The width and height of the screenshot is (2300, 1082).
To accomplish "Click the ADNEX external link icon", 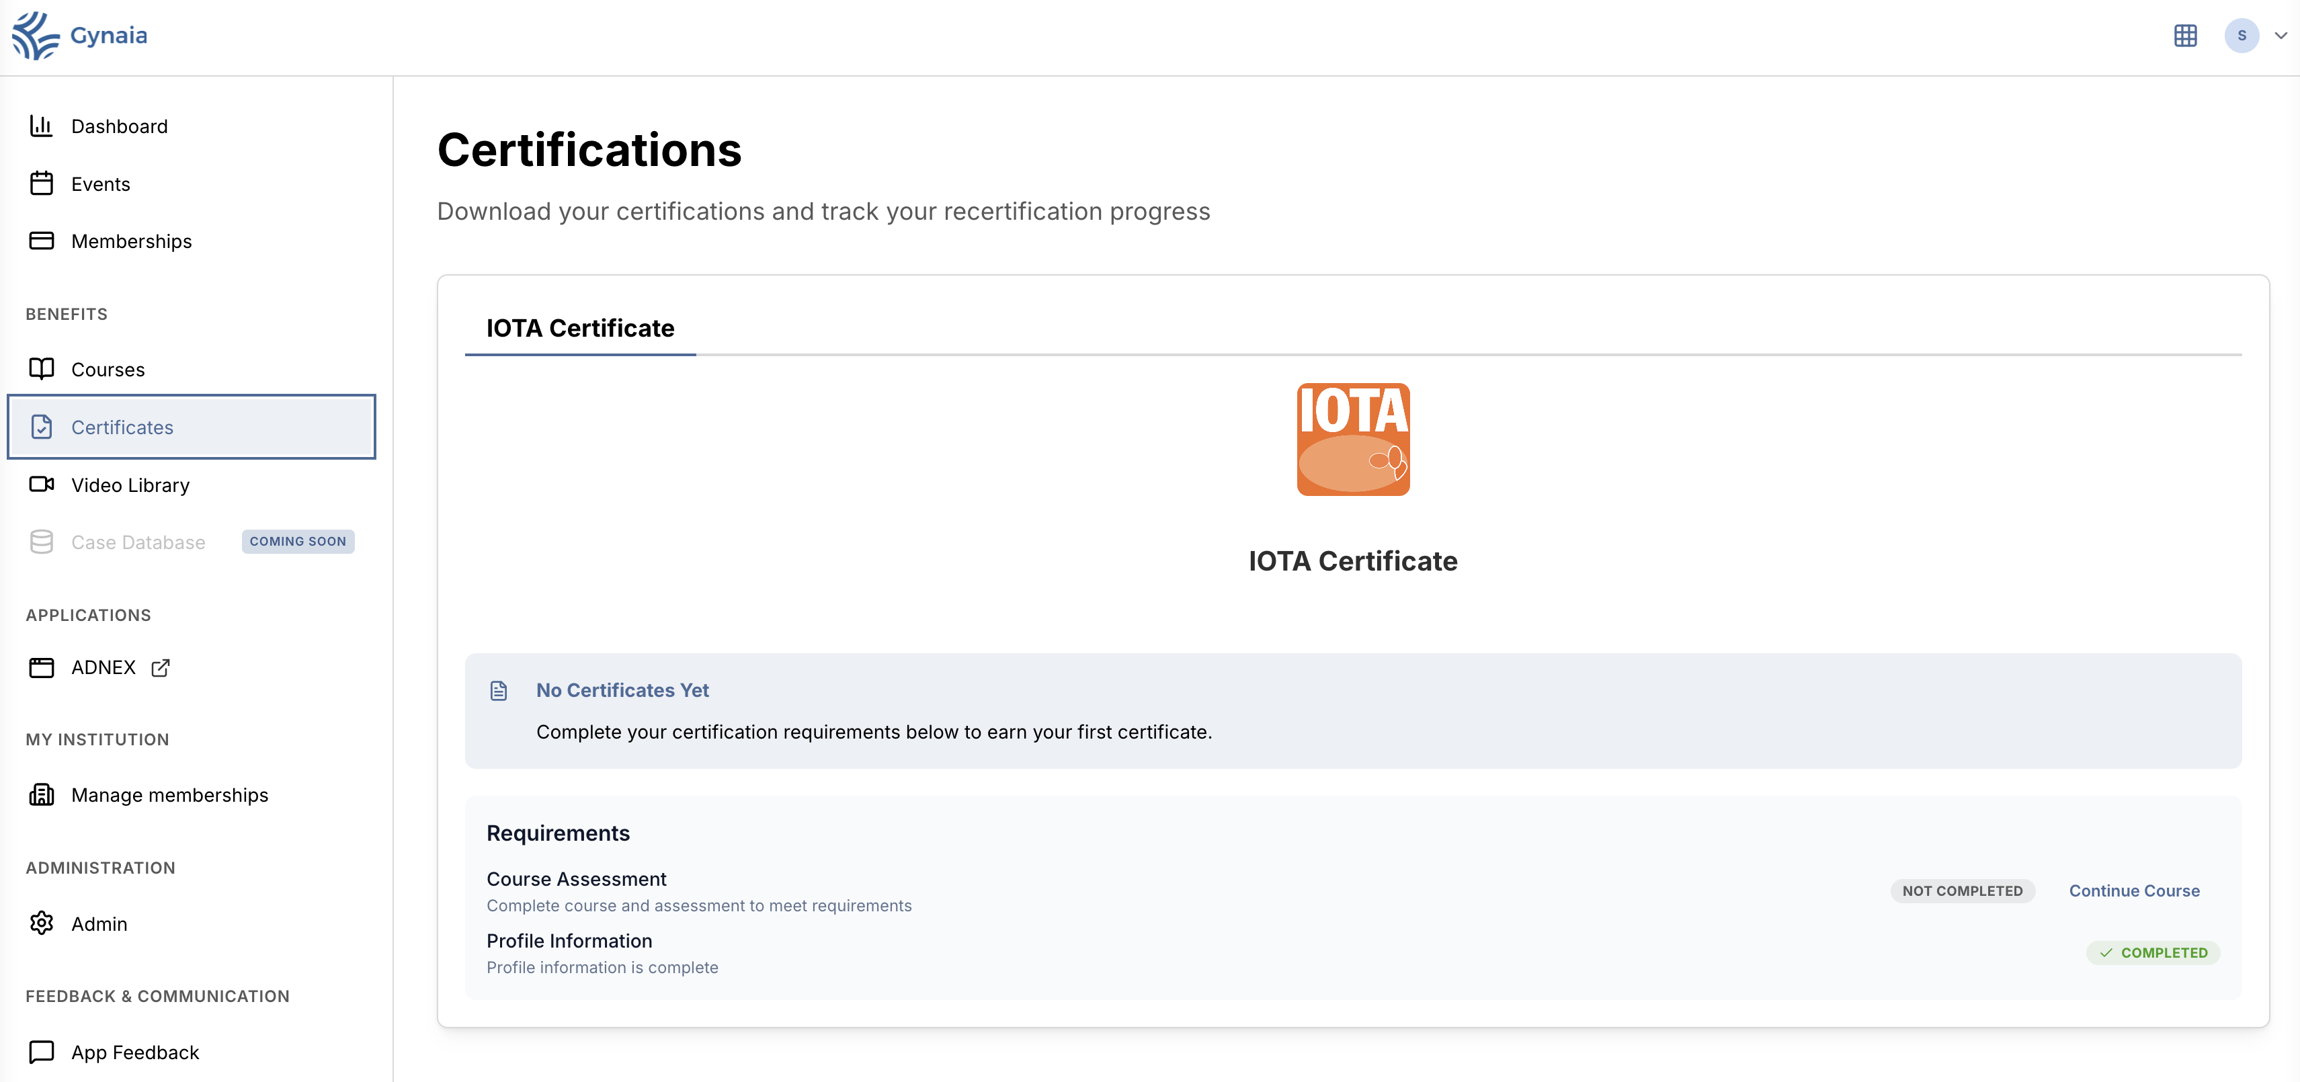I will point(161,668).
